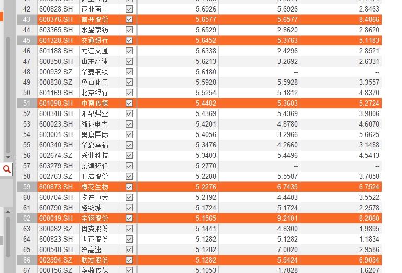This screenshot has width=402, height=273.
Task: Click stock code 600376.SH
Action: pyautogui.click(x=56, y=19)
